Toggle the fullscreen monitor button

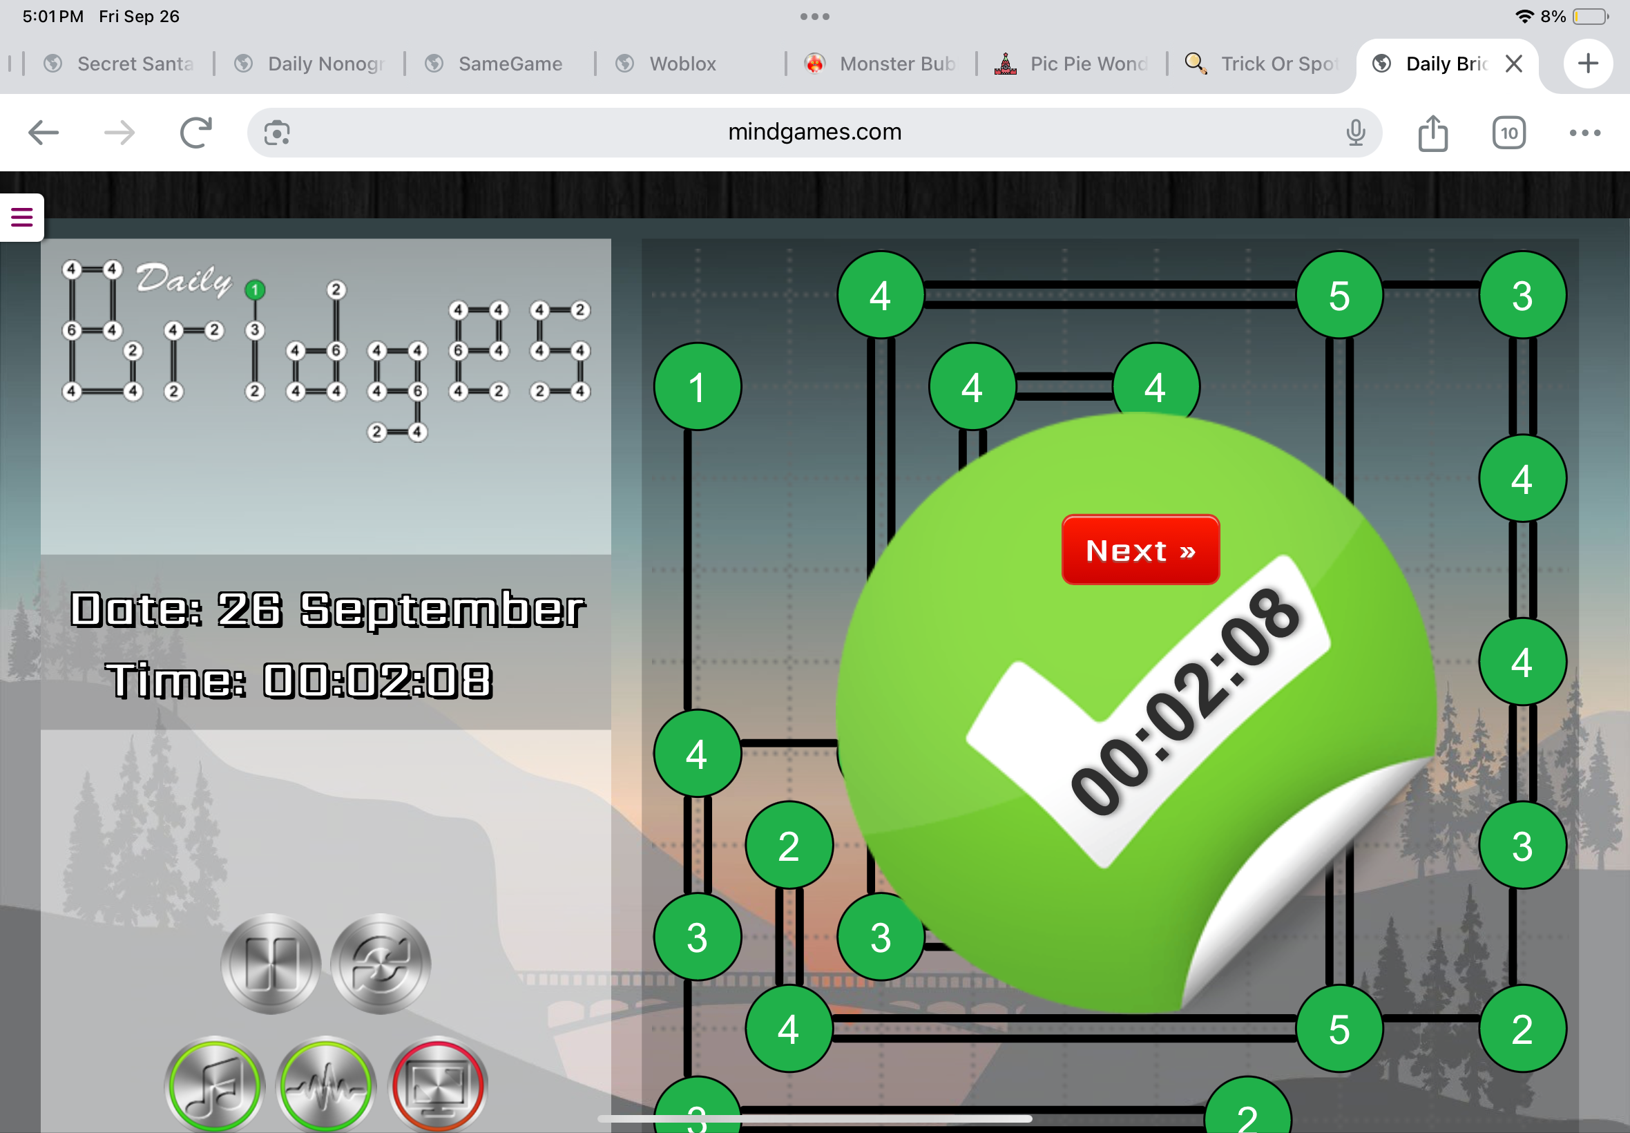pos(438,1084)
